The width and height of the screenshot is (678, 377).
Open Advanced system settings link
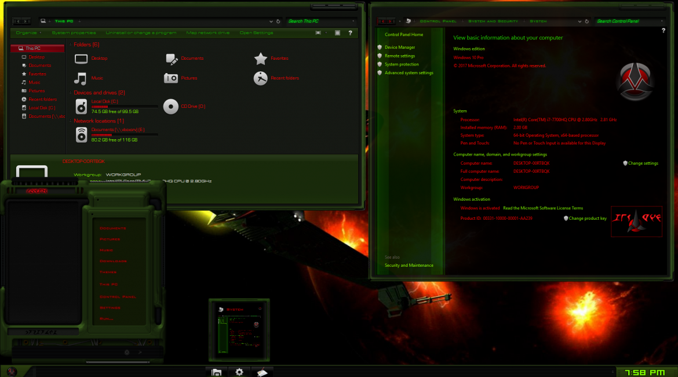pyautogui.click(x=409, y=73)
